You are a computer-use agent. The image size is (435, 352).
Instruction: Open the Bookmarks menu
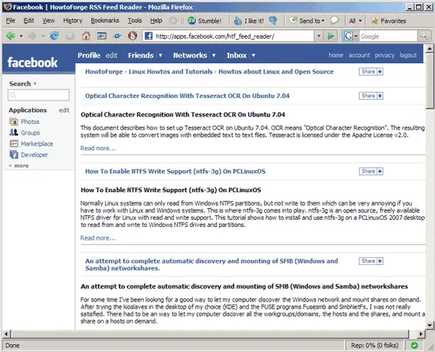pyautogui.click(x=105, y=21)
